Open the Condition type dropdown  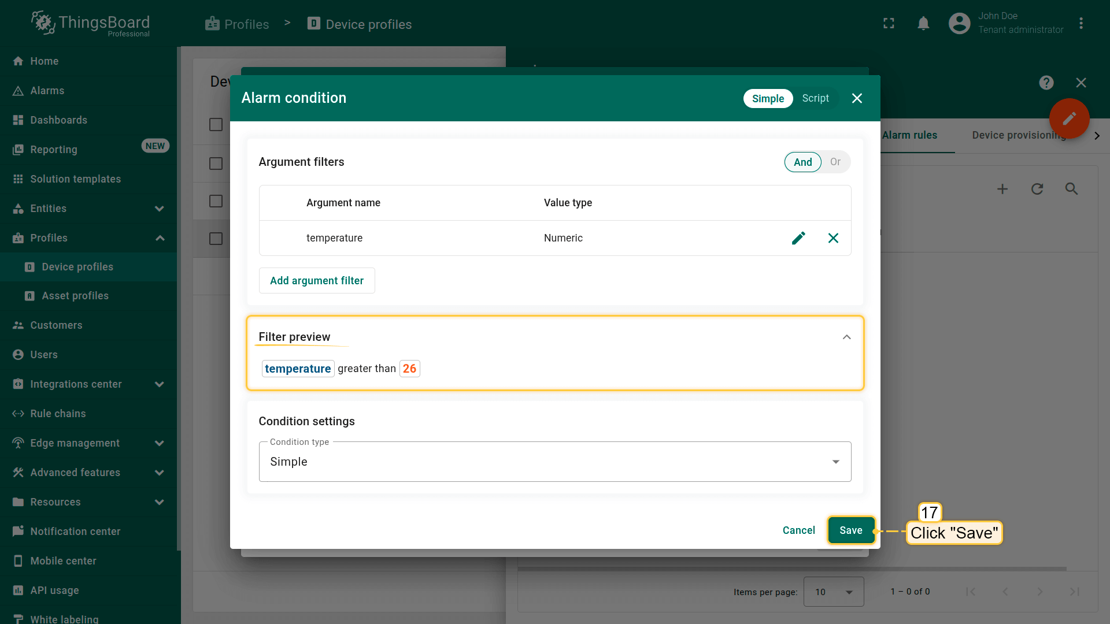[554, 462]
